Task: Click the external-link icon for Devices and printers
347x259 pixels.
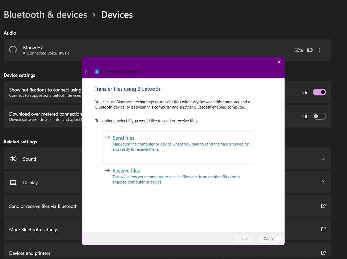Action: coord(323,253)
